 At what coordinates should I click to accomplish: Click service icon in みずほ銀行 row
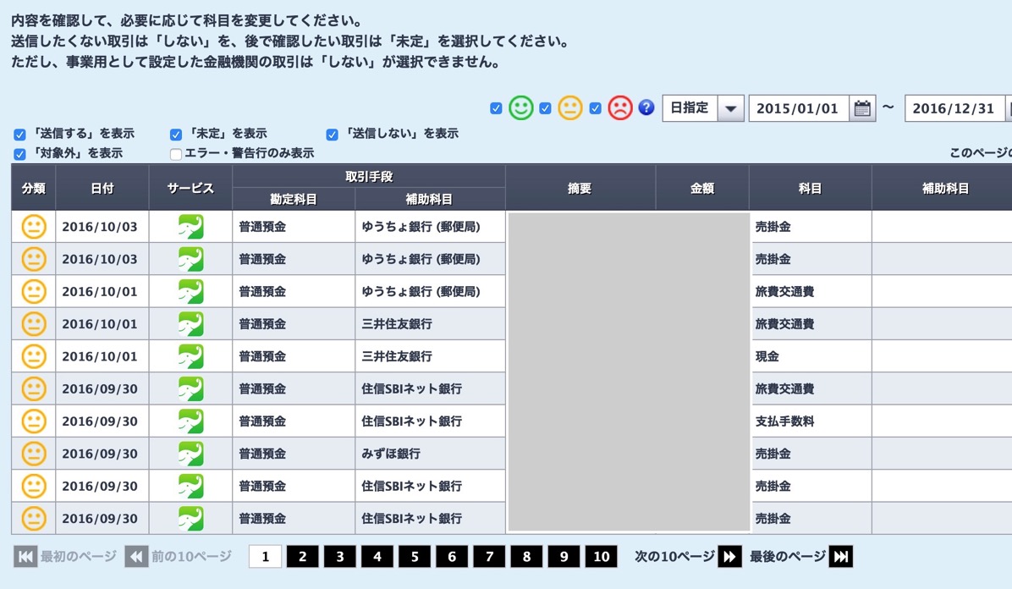(190, 454)
